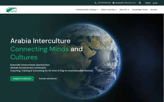This screenshot has height=102, width=164.
Task: Open the Über Uns menu
Action: point(123,10)
